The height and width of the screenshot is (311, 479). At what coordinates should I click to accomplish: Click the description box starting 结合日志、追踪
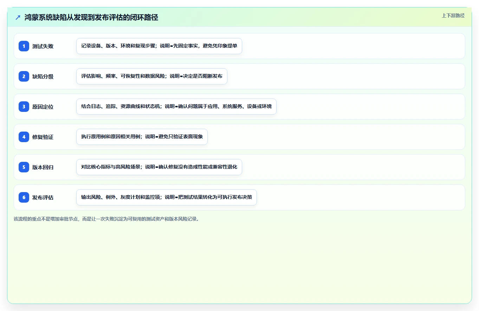click(x=176, y=107)
